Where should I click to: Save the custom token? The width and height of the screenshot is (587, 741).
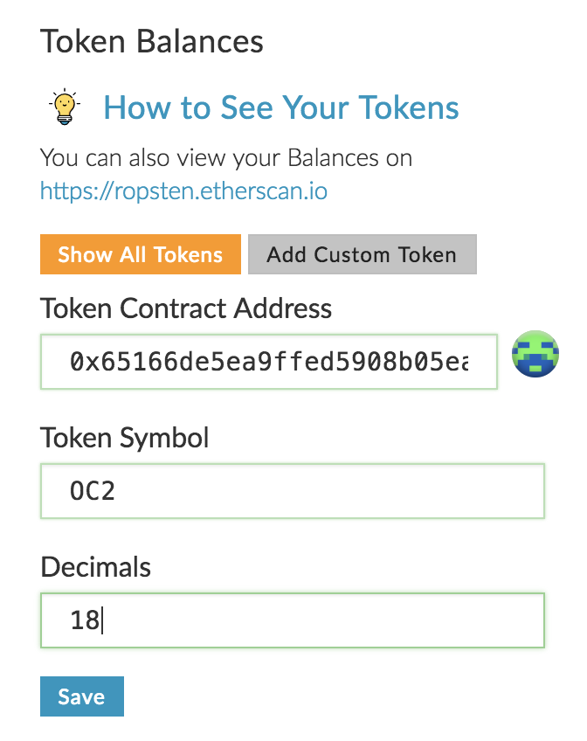82,696
